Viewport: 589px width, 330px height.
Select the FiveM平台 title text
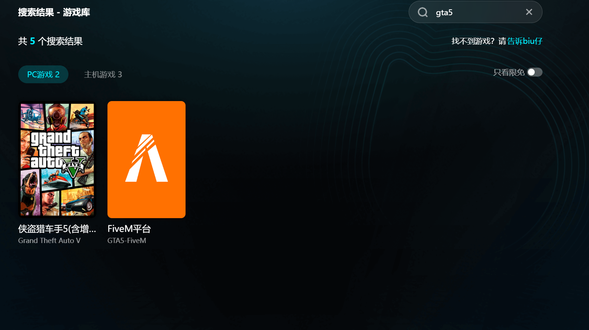(129, 229)
